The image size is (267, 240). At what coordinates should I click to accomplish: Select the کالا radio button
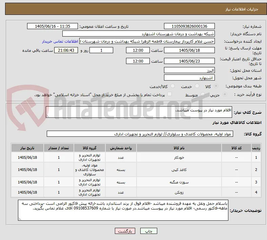(x=216, y=86)
